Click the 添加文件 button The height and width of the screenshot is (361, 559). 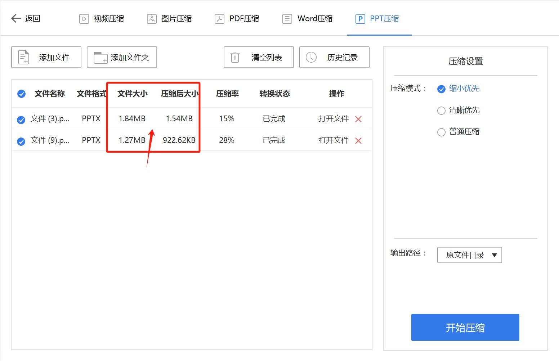pyautogui.click(x=46, y=57)
